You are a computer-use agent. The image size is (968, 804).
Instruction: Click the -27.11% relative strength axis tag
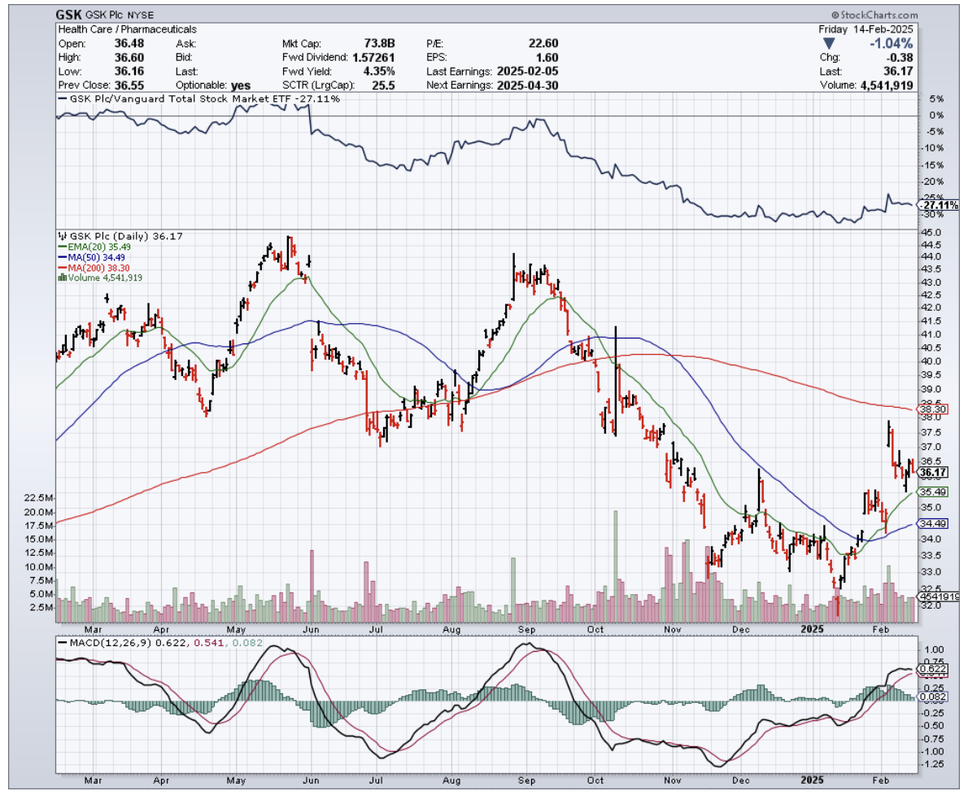pyautogui.click(x=934, y=205)
